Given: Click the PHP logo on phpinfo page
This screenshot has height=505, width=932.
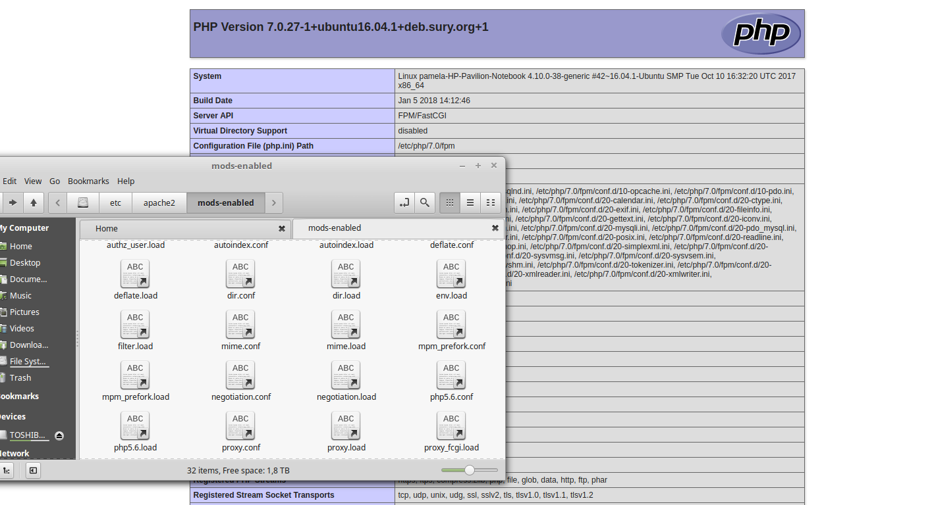Looking at the screenshot, I should pyautogui.click(x=761, y=34).
